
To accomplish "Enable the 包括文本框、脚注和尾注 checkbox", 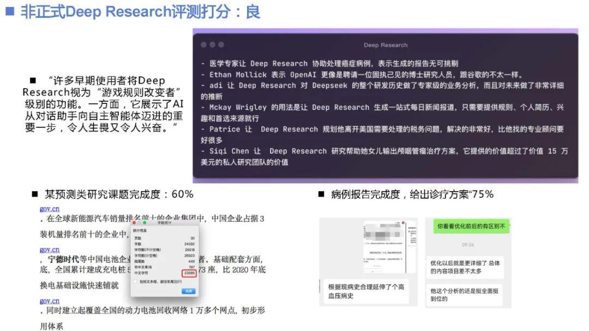I will tap(135, 282).
